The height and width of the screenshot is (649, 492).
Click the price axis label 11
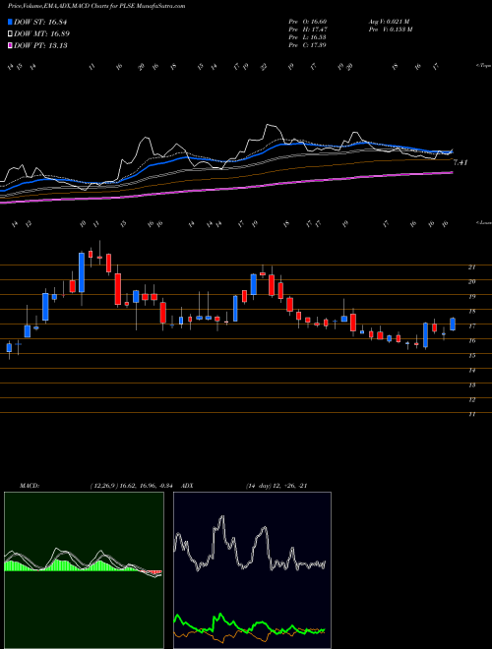pyautogui.click(x=471, y=414)
